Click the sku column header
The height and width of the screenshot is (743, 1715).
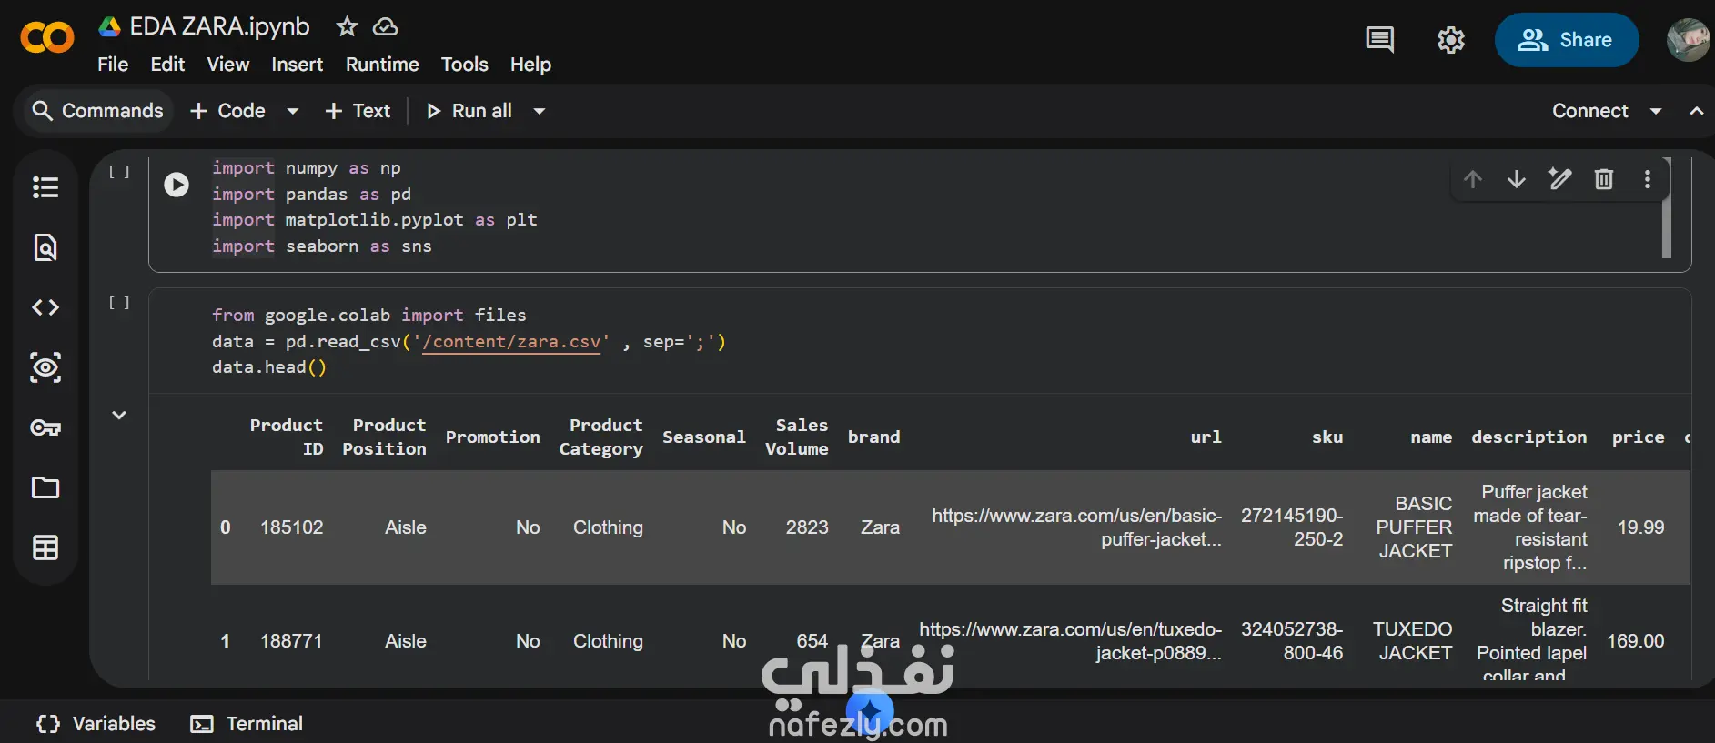[x=1327, y=437]
